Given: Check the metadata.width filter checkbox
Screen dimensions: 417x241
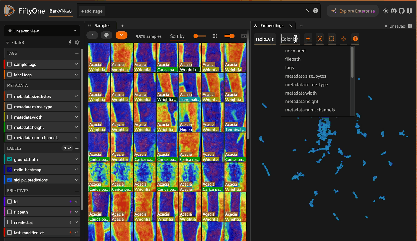Looking at the screenshot, I should tap(10, 117).
